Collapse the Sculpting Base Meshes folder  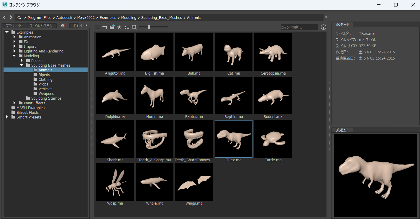pos(22,65)
